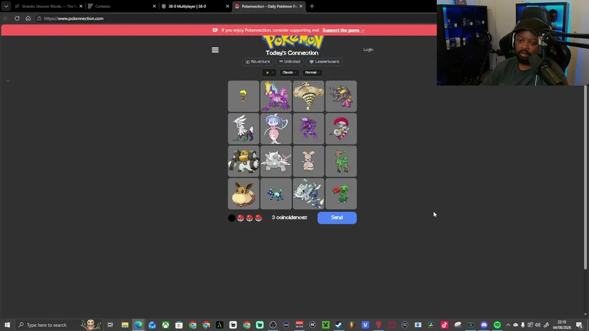Select the Eevee tile
Viewport: 589px width, 331px height.
243,194
